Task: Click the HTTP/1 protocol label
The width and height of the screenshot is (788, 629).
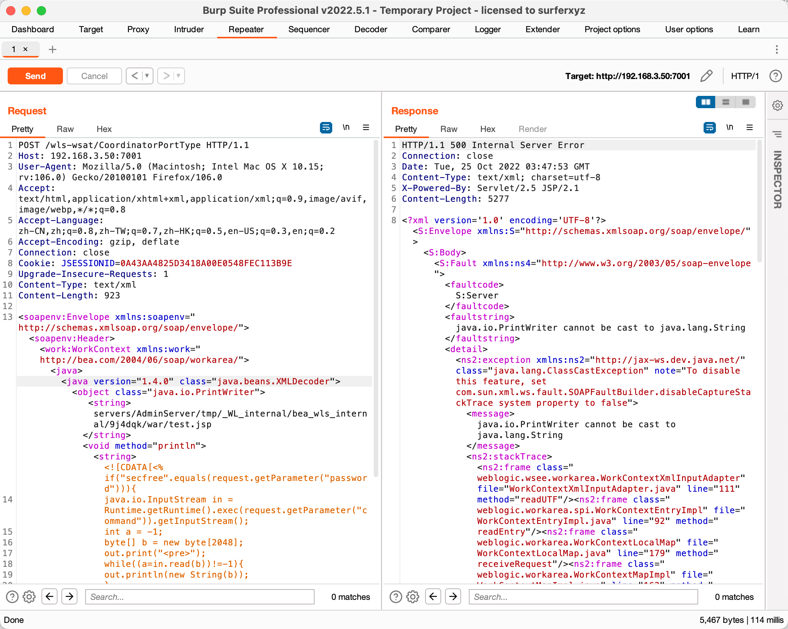Action: 745,76
